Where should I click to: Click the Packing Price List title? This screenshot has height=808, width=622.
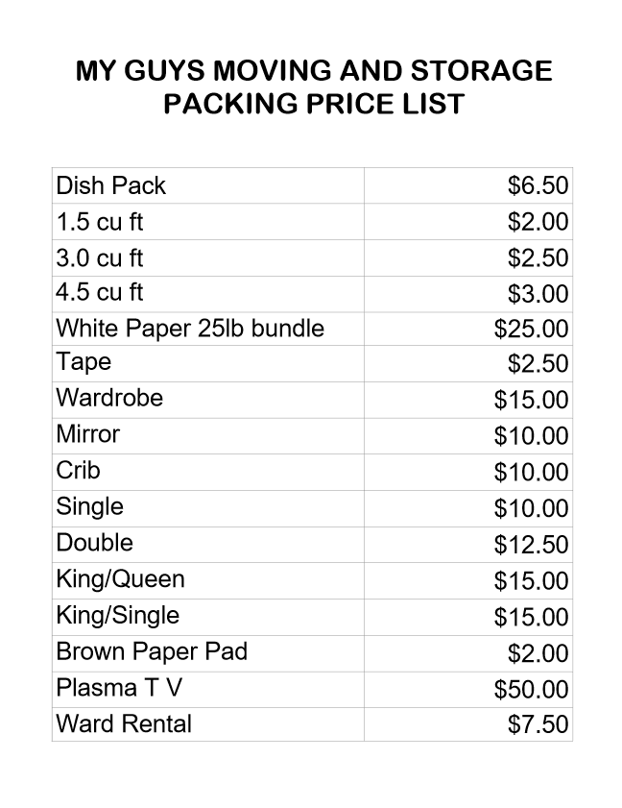tap(314, 104)
